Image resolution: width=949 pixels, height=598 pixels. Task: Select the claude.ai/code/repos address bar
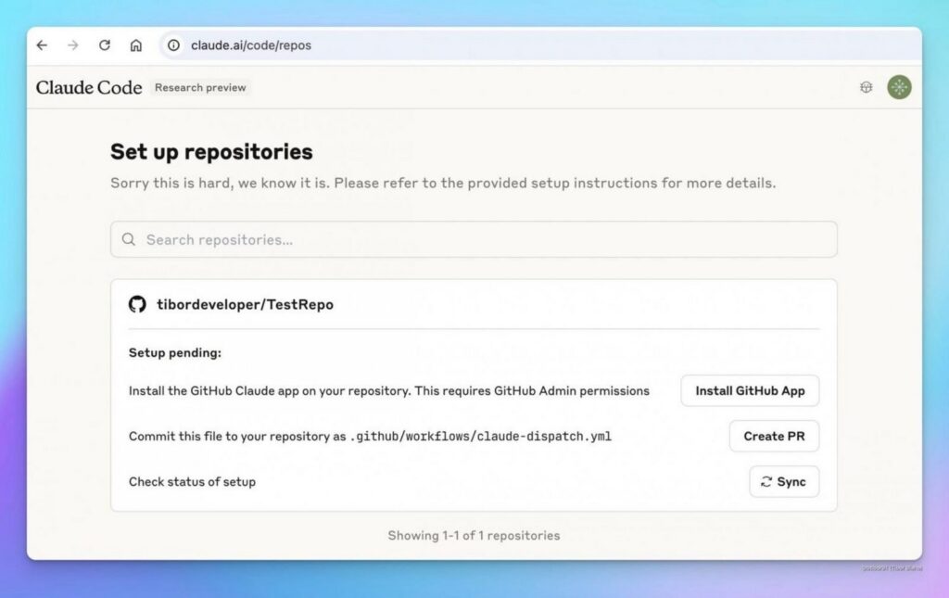click(x=251, y=45)
